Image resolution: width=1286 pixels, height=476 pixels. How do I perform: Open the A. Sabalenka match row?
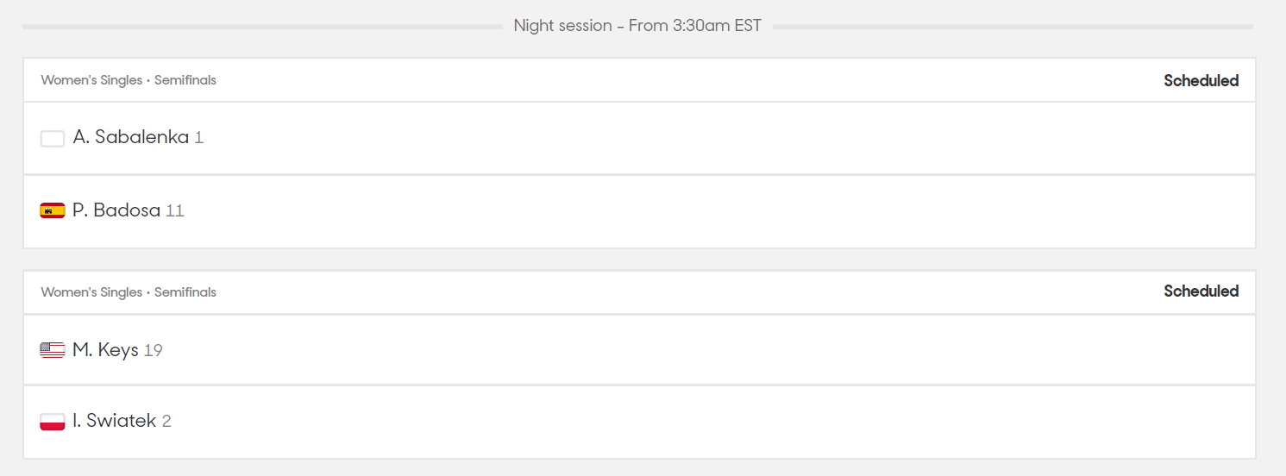[x=639, y=138]
